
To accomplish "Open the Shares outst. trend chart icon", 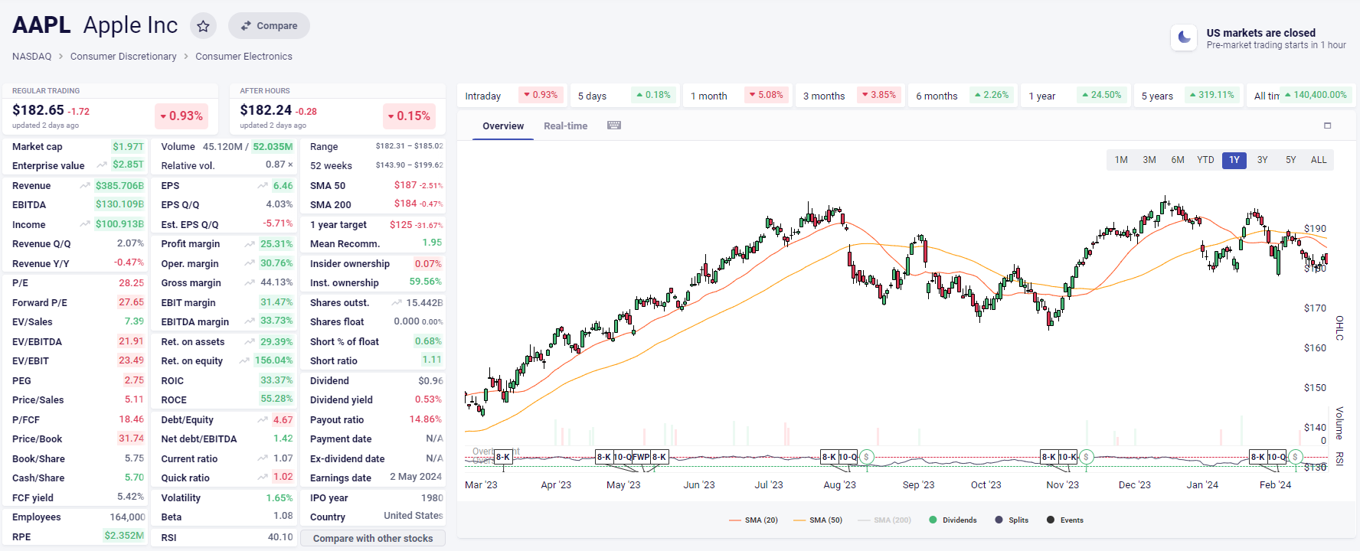I will tap(397, 302).
